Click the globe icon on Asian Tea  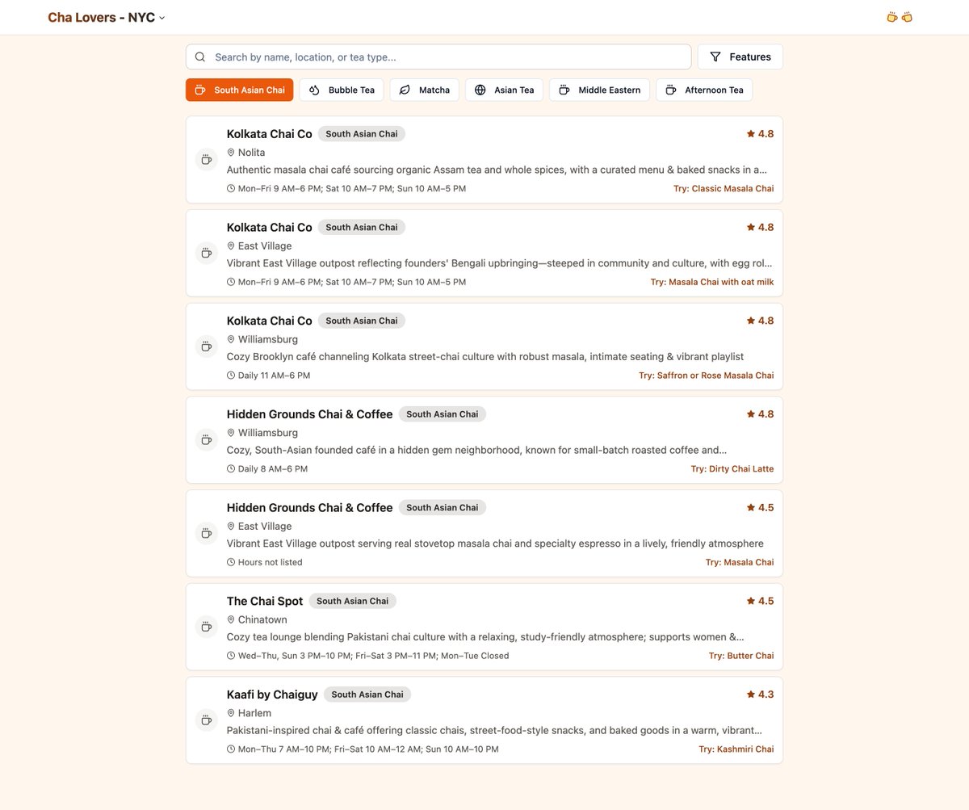pyautogui.click(x=480, y=90)
